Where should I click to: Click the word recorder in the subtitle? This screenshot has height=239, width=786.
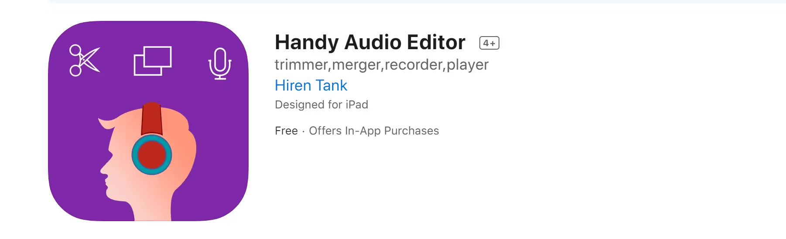(x=414, y=65)
